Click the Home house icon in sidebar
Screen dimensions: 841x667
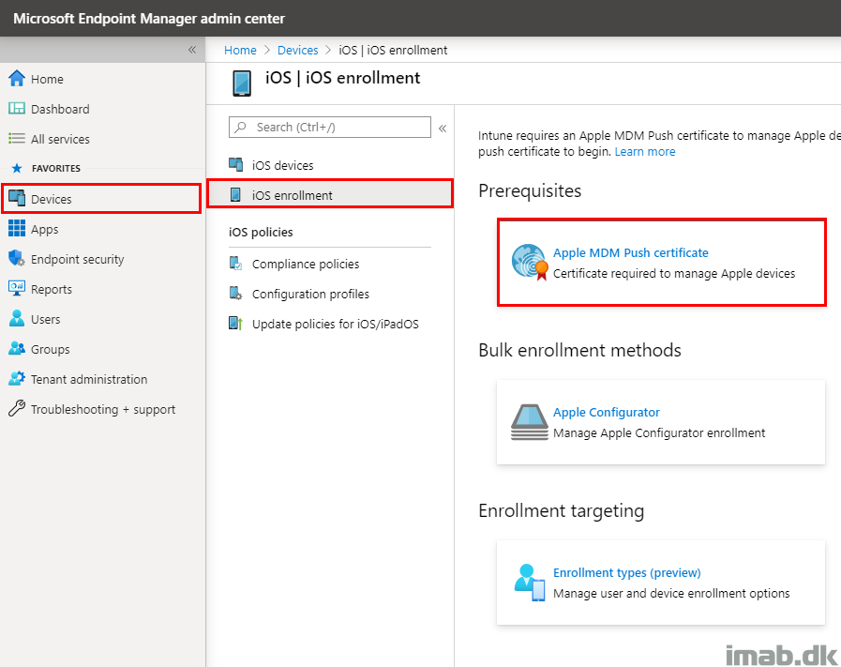17,79
